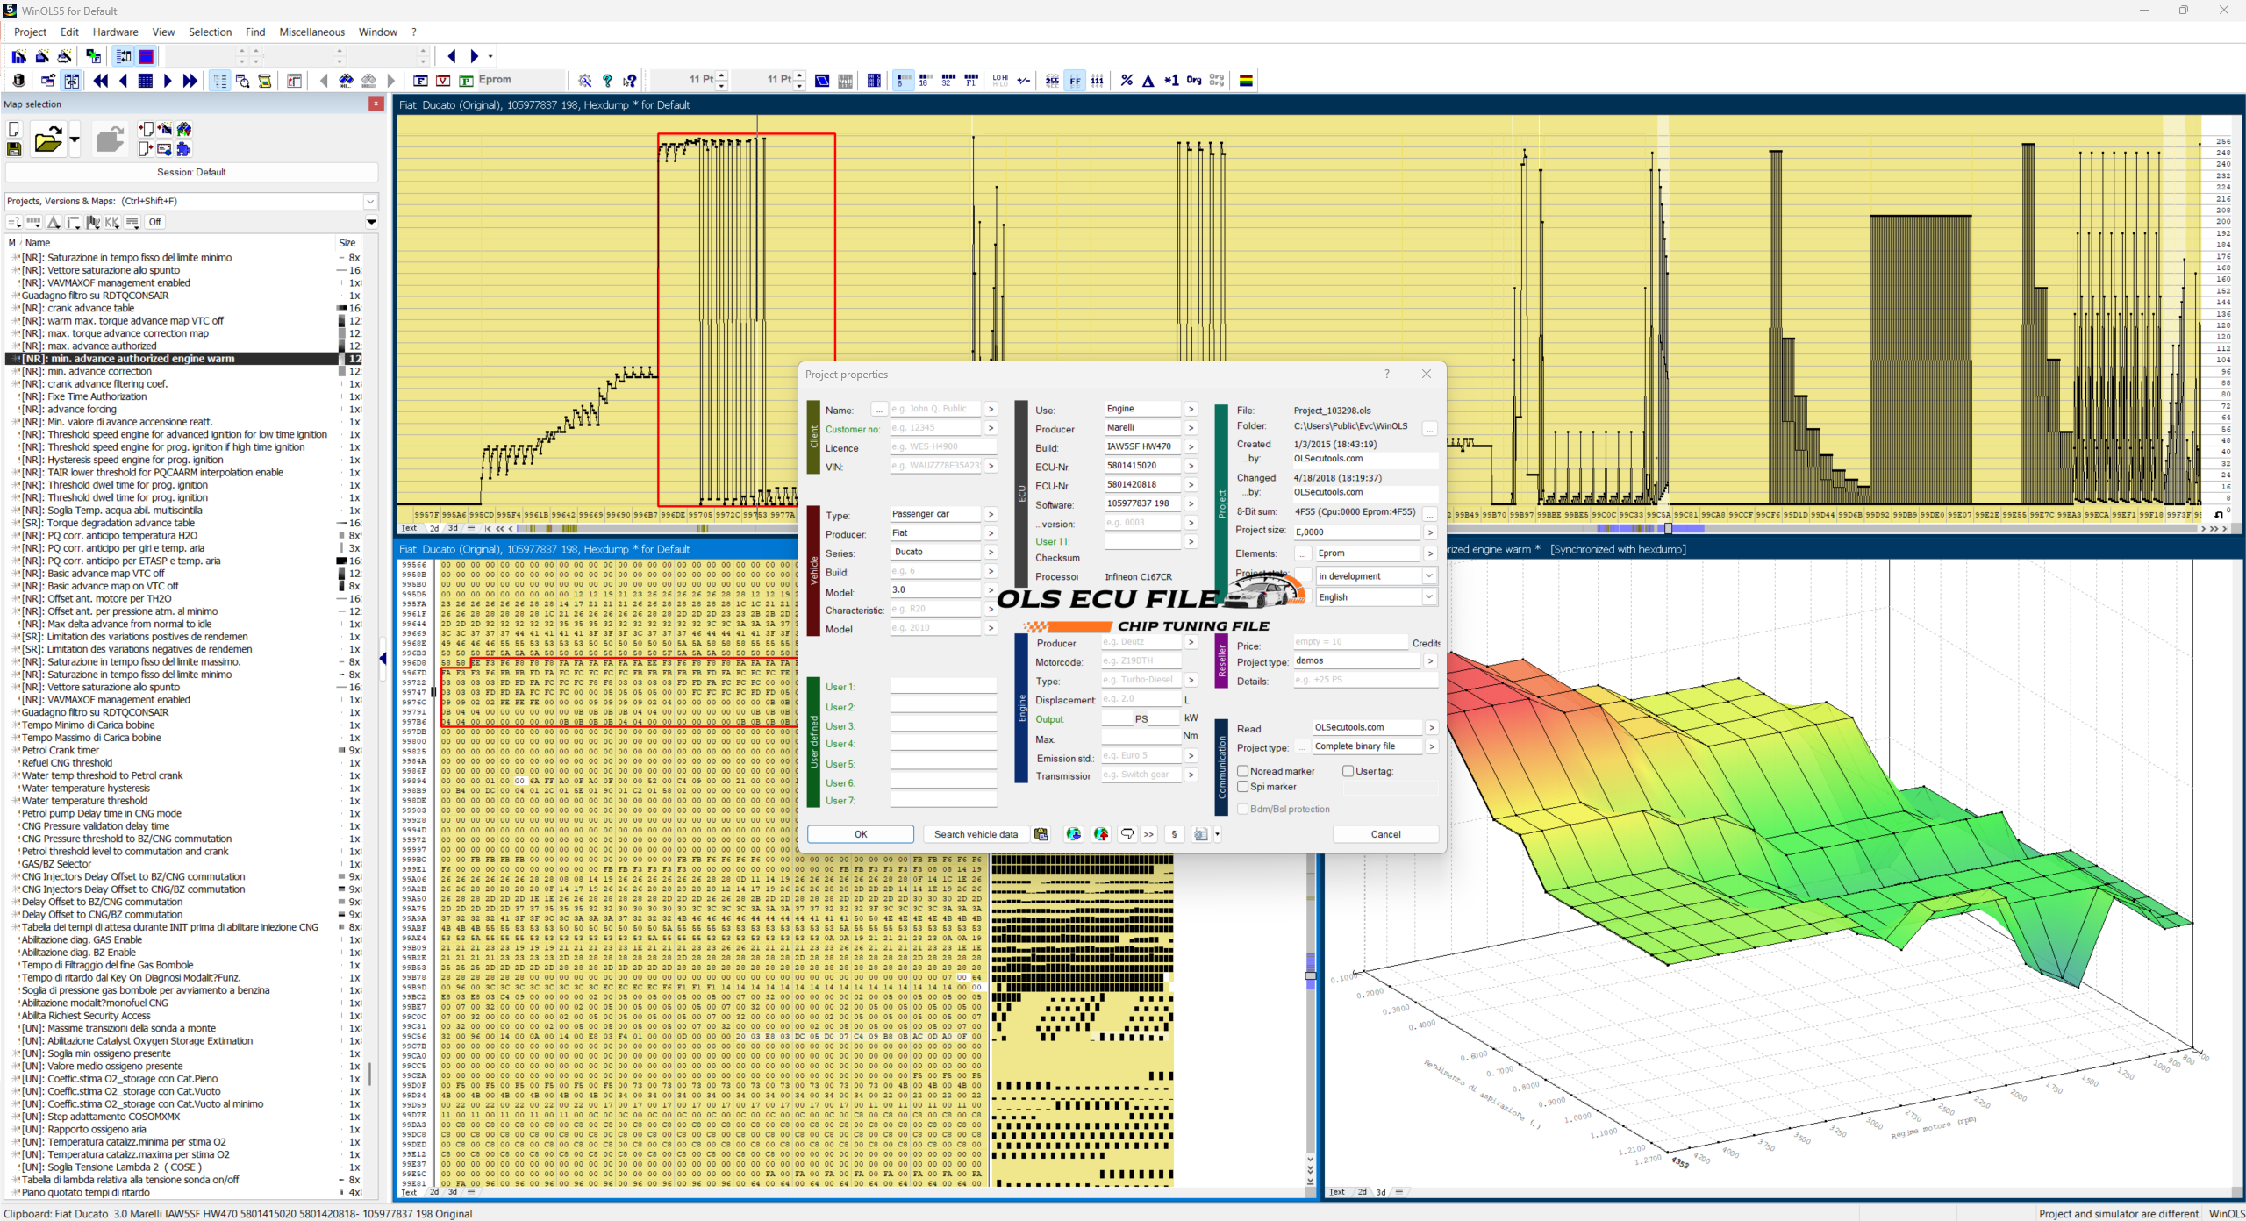The width and height of the screenshot is (2246, 1221).
Task: Open help via the question mark icon
Action: point(607,81)
